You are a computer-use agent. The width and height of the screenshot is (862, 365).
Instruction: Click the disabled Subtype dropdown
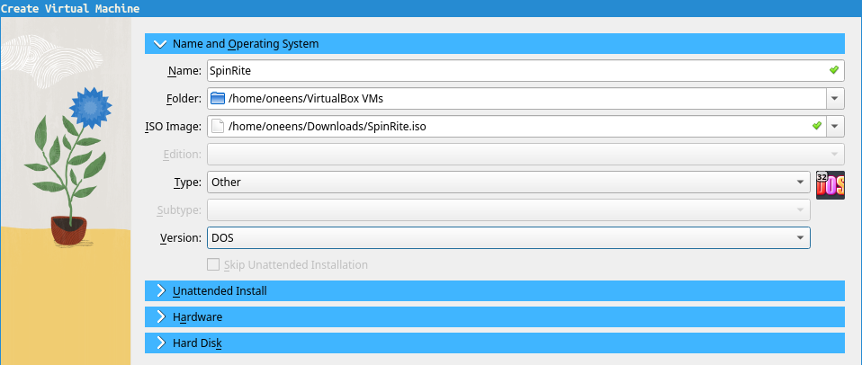pyautogui.click(x=508, y=209)
